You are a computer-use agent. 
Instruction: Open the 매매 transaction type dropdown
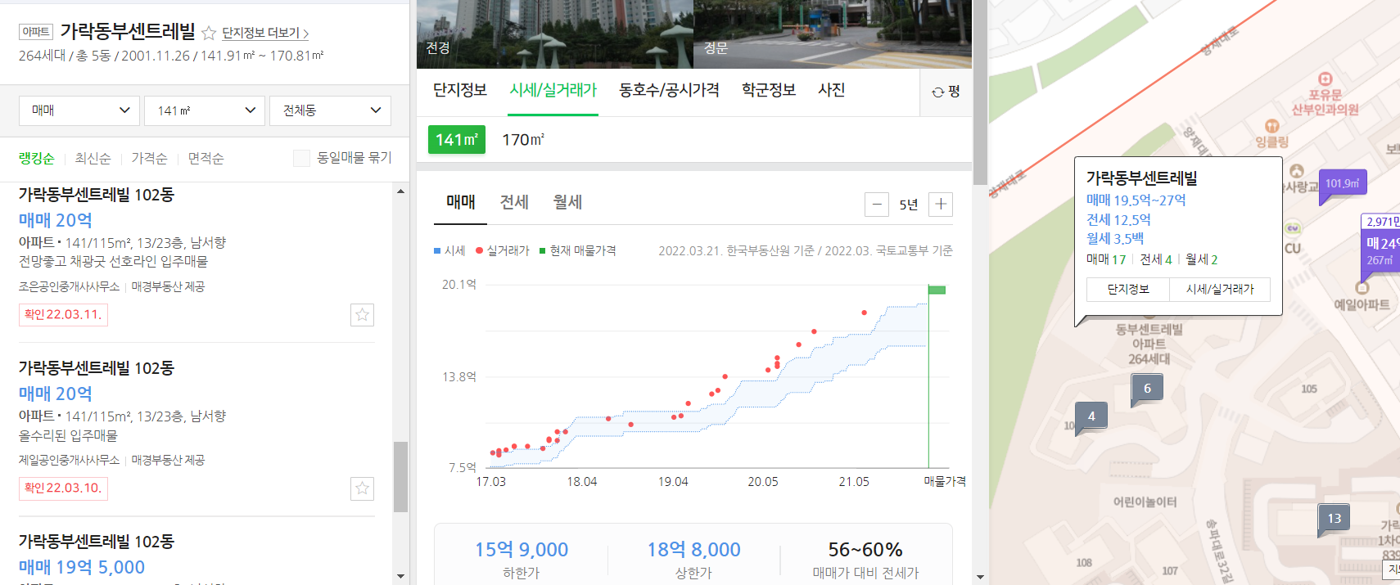[79, 110]
